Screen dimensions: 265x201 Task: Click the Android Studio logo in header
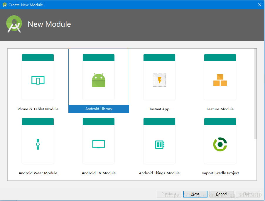tap(14, 24)
